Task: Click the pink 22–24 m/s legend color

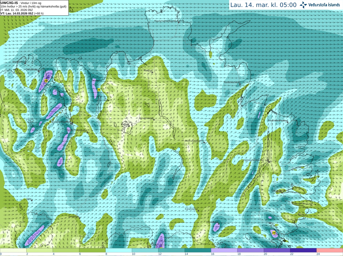Action: (x=330, y=250)
